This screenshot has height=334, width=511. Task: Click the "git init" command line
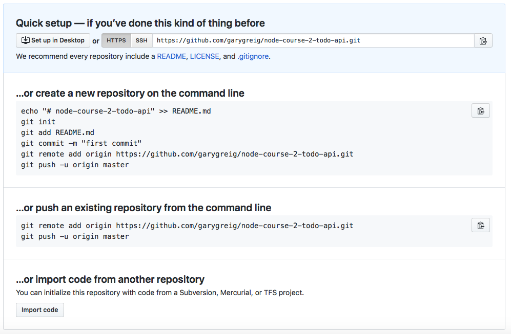(38, 122)
